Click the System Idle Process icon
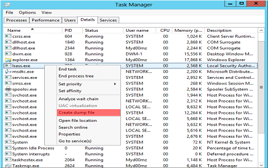 coord(8,148)
